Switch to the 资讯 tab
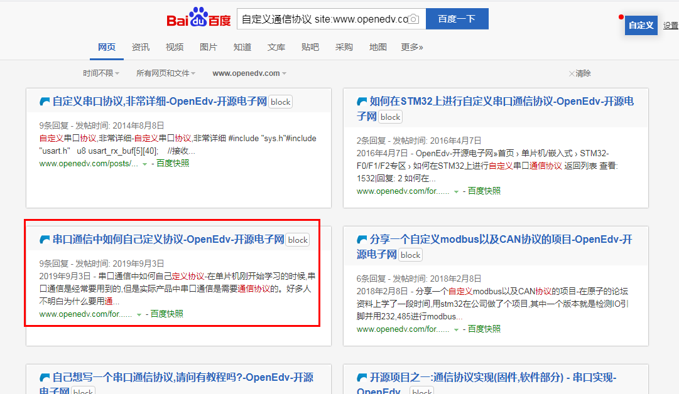The image size is (679, 394). (x=141, y=47)
